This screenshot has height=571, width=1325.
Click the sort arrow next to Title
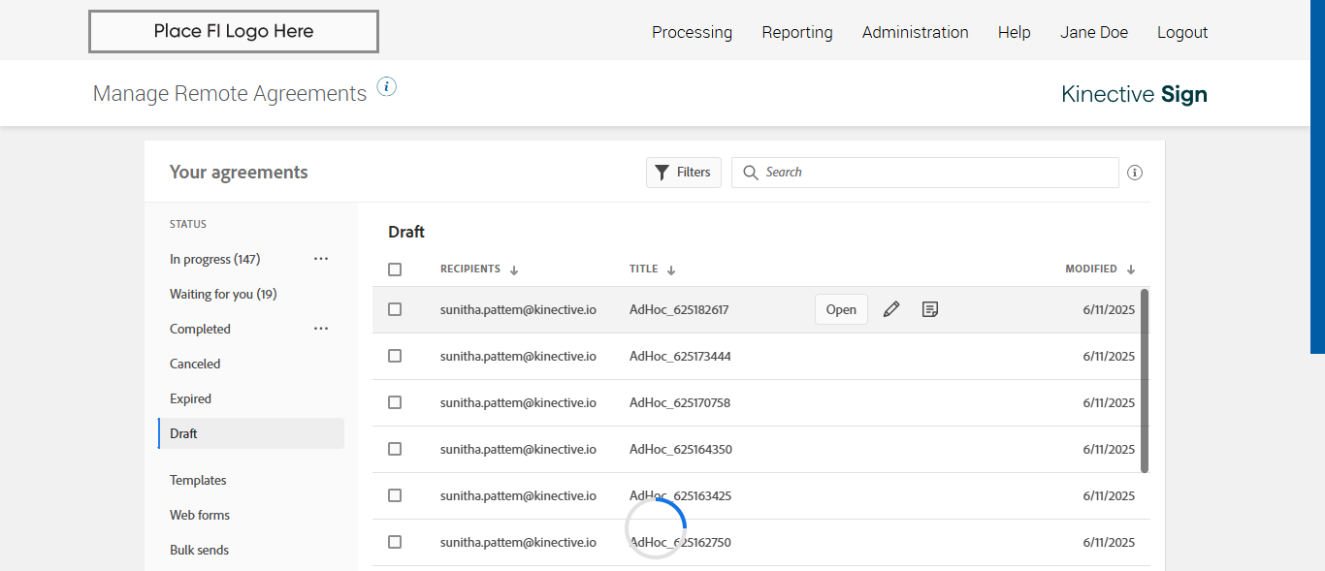671,270
